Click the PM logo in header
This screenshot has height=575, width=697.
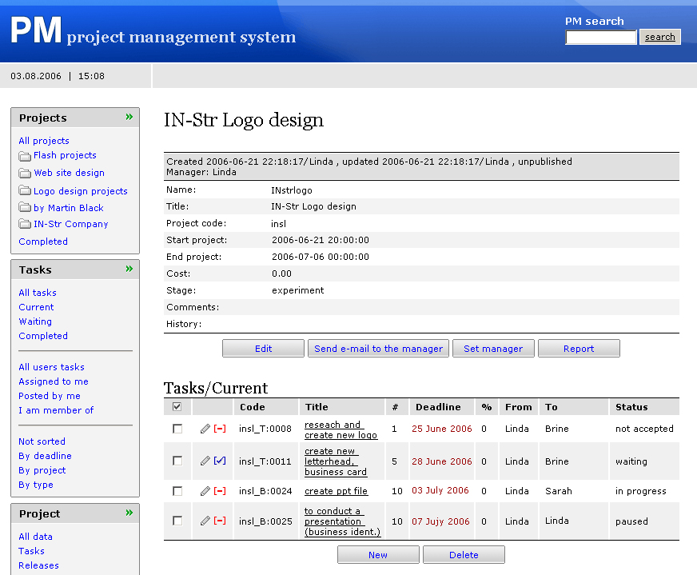click(35, 30)
